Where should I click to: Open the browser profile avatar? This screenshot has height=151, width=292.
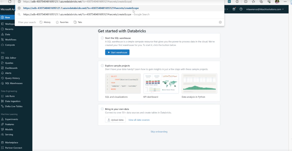click(x=277, y=2)
